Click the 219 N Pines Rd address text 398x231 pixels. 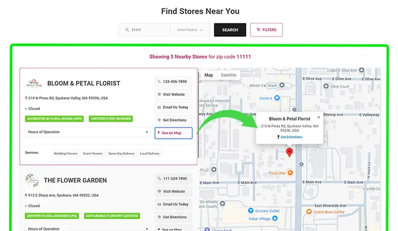[68, 98]
